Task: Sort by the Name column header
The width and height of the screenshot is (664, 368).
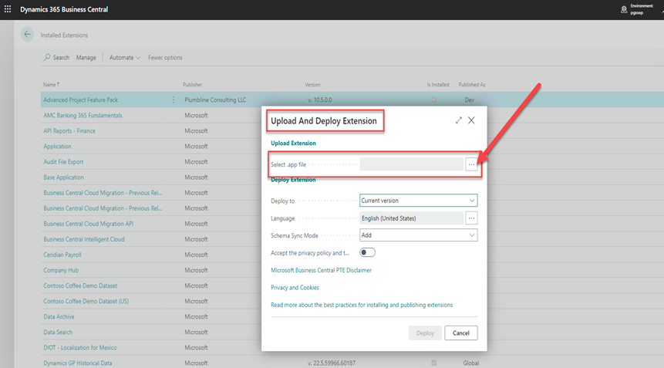Action: 51,85
